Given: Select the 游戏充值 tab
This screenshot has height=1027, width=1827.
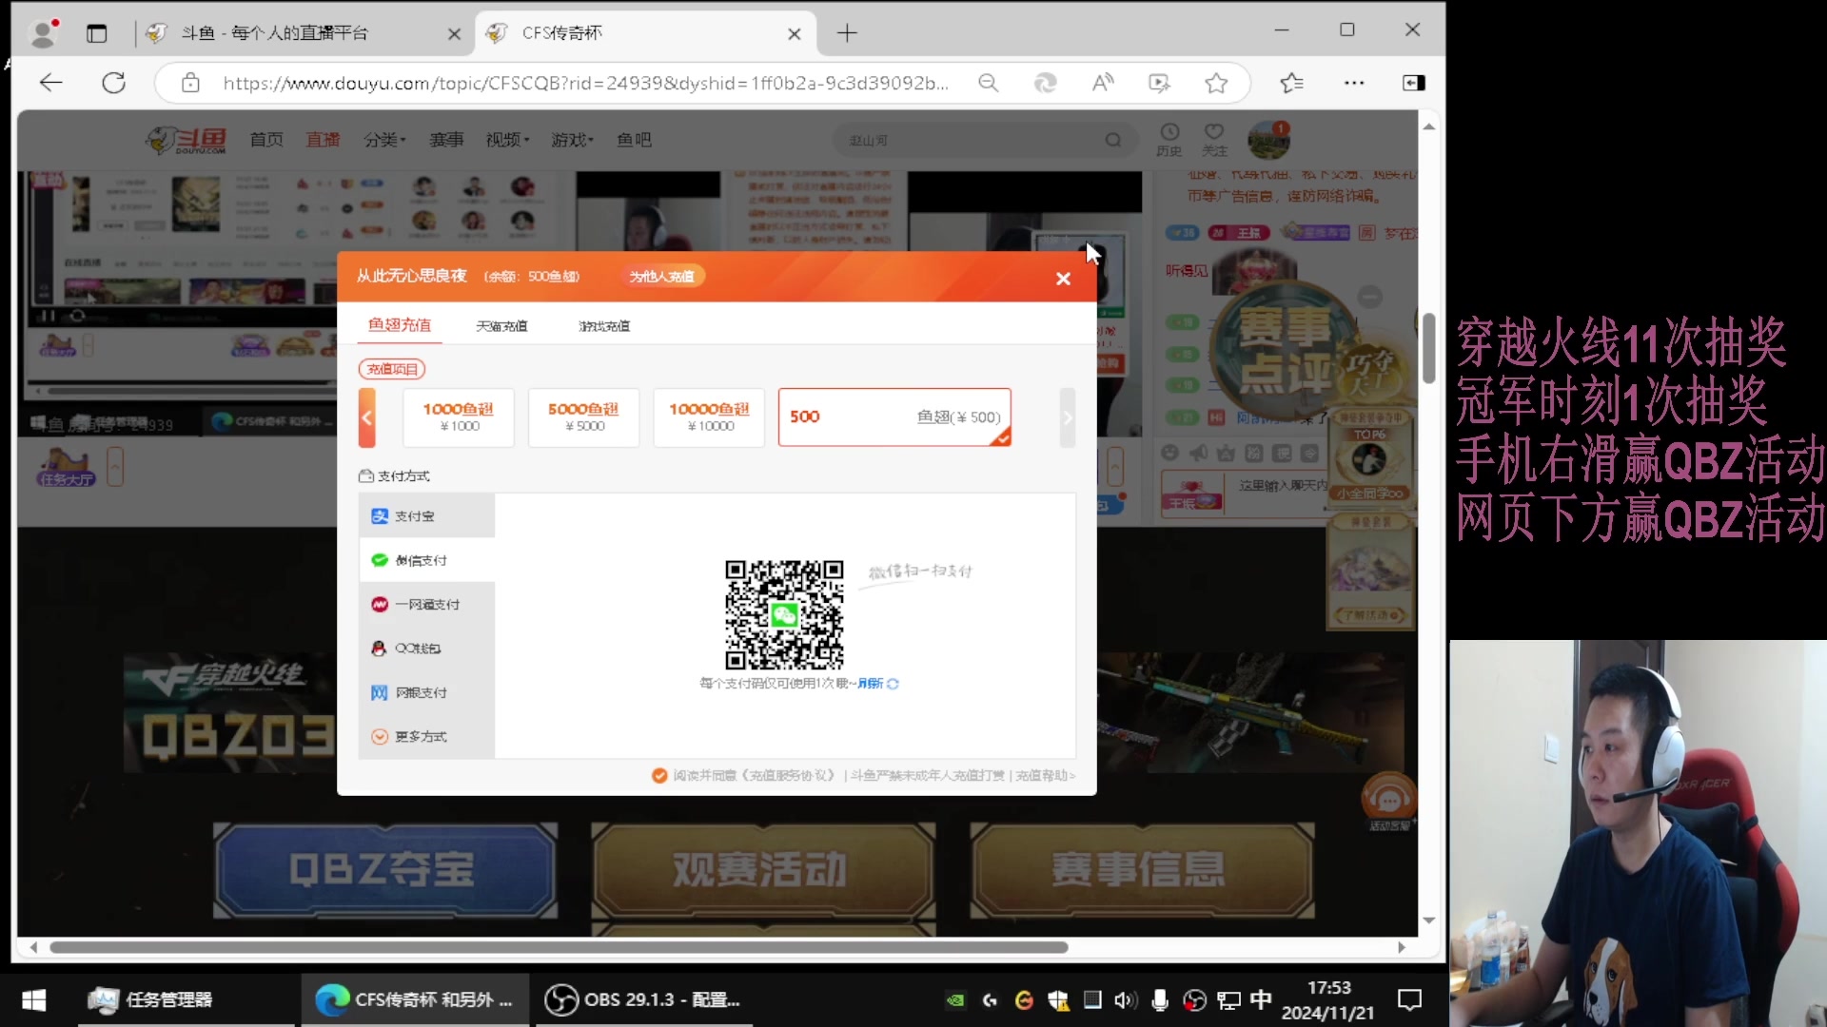Looking at the screenshot, I should [x=604, y=326].
